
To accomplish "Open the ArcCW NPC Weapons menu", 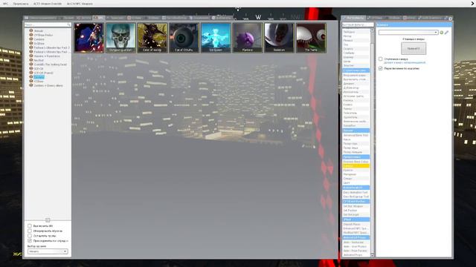I will [80, 4].
